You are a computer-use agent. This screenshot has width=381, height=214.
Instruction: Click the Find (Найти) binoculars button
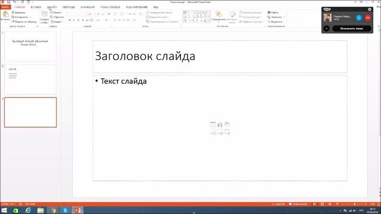pos(273,12)
